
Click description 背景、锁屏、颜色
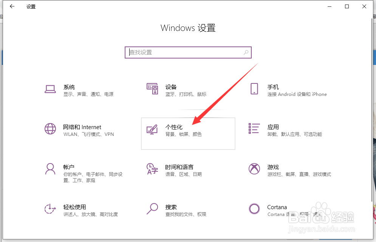click(183, 134)
